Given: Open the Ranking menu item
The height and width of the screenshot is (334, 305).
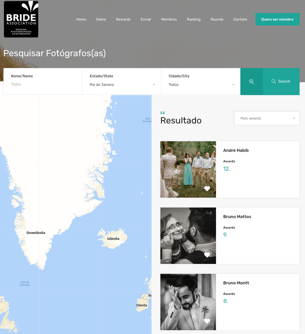Looking at the screenshot, I should click(194, 19).
